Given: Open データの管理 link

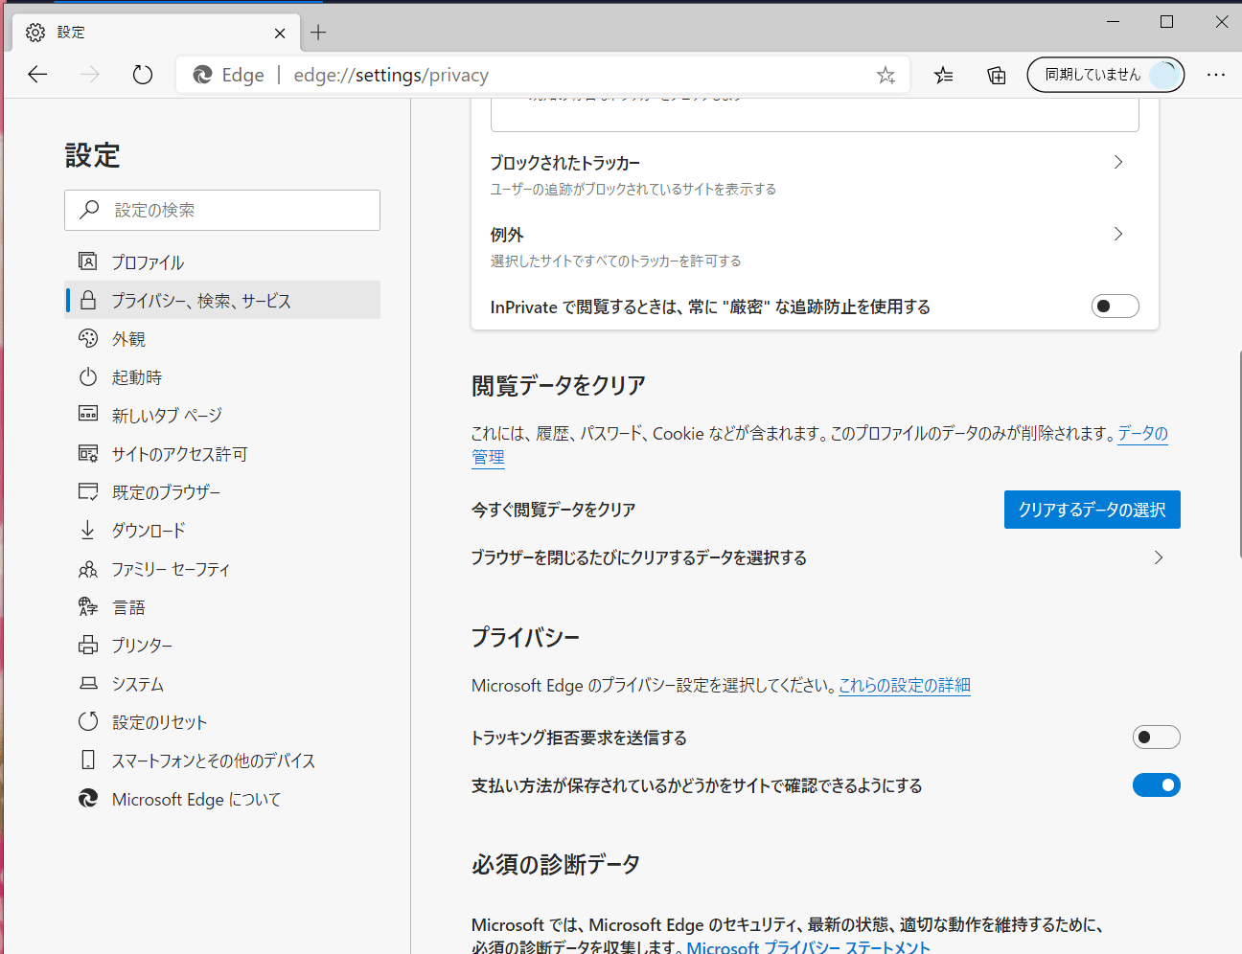Looking at the screenshot, I should tap(1142, 434).
